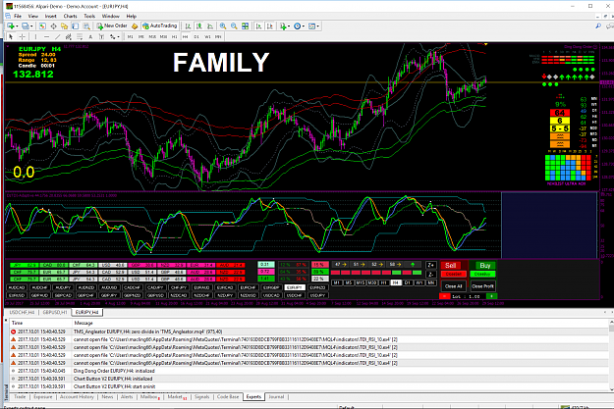Toggle Auto Scroll chart icon
This screenshot has width=614, height=409.
[258, 26]
